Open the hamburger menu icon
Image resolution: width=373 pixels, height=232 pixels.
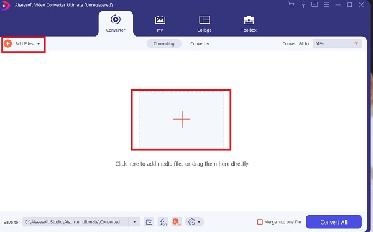[x=326, y=5]
